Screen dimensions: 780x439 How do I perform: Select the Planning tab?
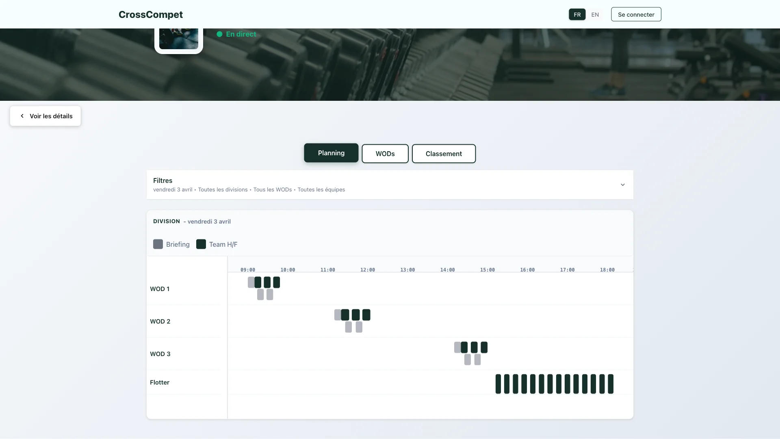(x=331, y=153)
